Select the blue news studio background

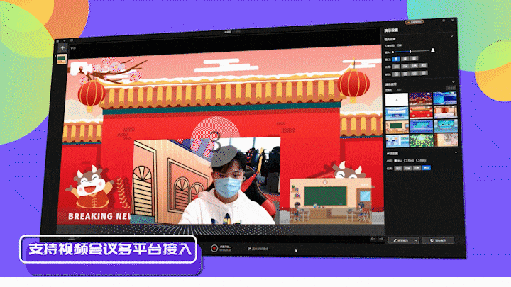(x=445, y=98)
